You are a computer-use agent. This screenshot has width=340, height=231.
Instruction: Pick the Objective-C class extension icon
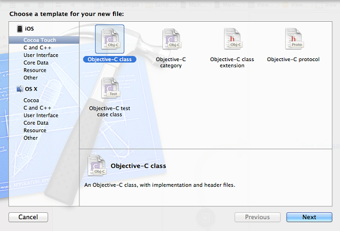(233, 39)
